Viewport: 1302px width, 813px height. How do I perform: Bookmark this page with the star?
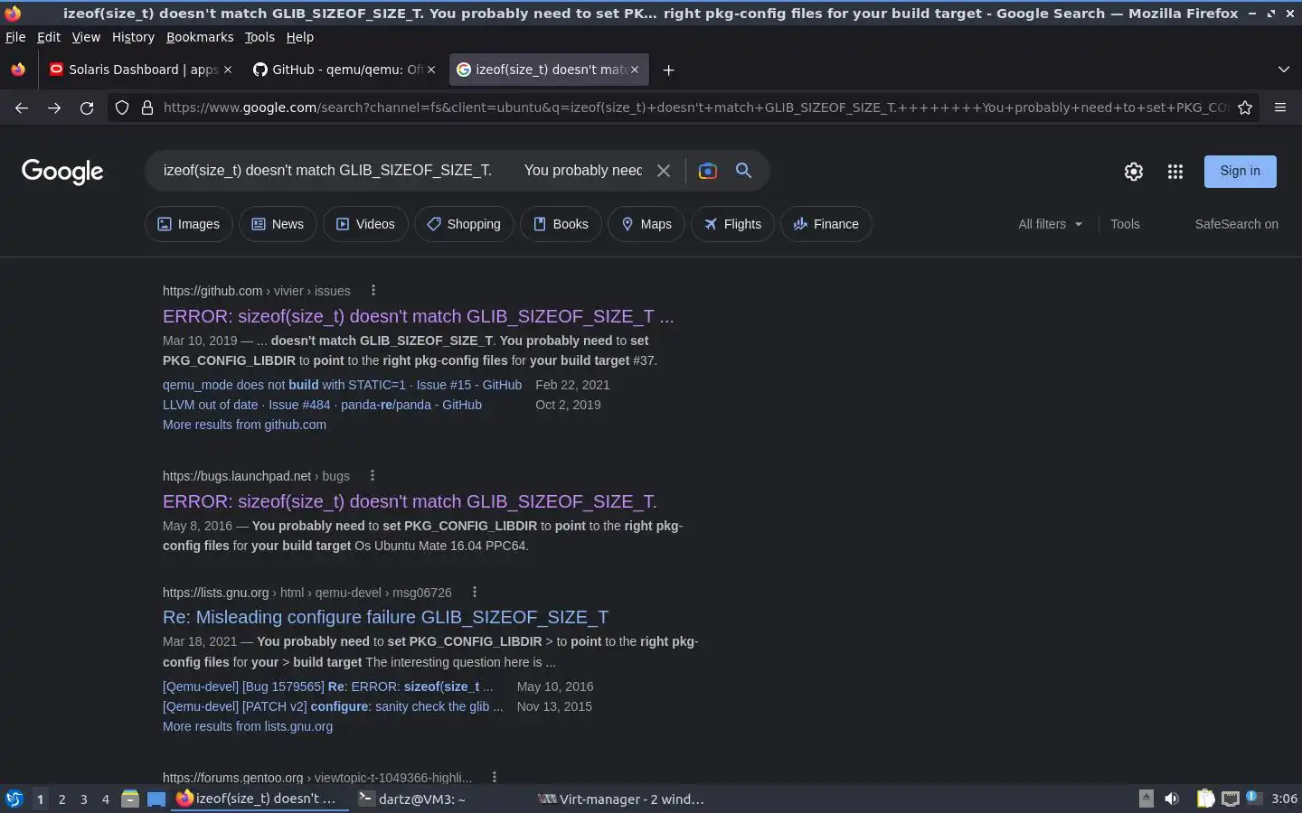tap(1245, 107)
